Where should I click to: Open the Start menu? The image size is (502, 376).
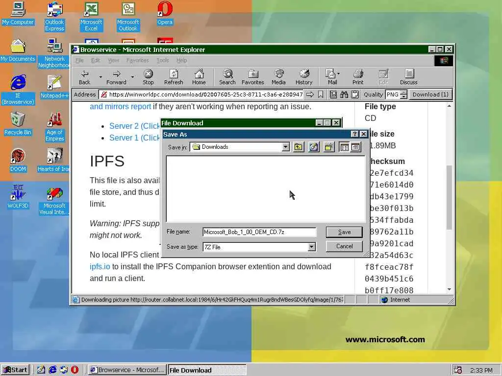click(15, 370)
